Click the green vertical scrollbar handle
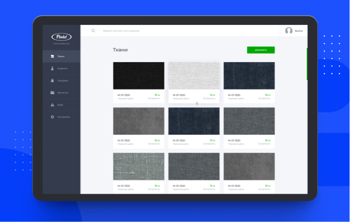This screenshot has height=222, width=350. coord(307,64)
